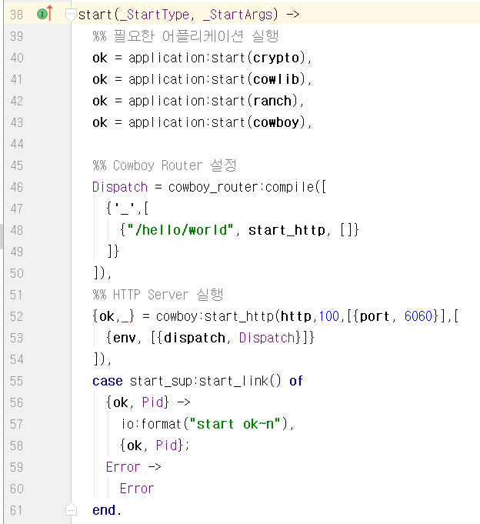Click application:start on line 42
480x524 pixels.
coord(186,102)
